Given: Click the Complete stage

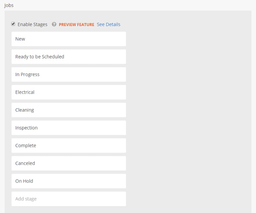Looking at the screenshot, I should [68, 145].
